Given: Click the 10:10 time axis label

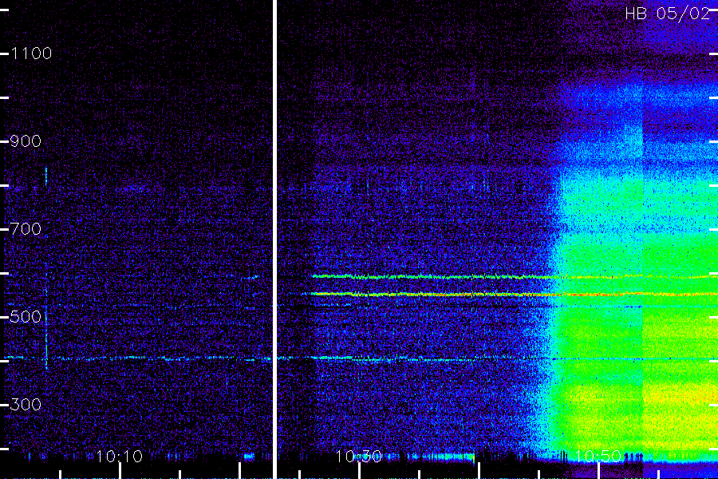Looking at the screenshot, I should click(120, 457).
